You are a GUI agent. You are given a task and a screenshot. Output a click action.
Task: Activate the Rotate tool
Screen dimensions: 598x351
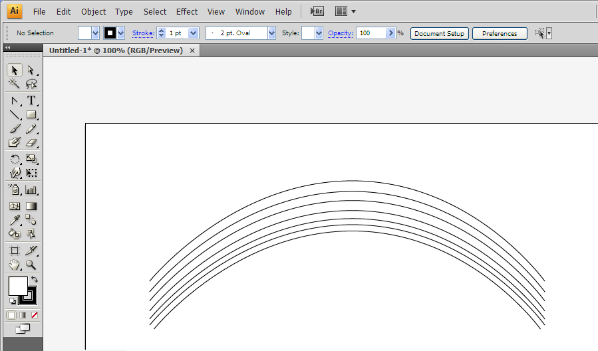click(15, 159)
